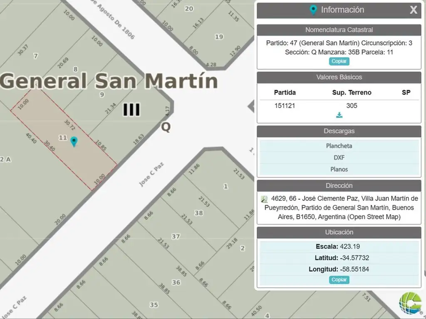Viewport: 426px width, 319px height.
Task: Click the Partida value 151121
Action: click(x=285, y=106)
